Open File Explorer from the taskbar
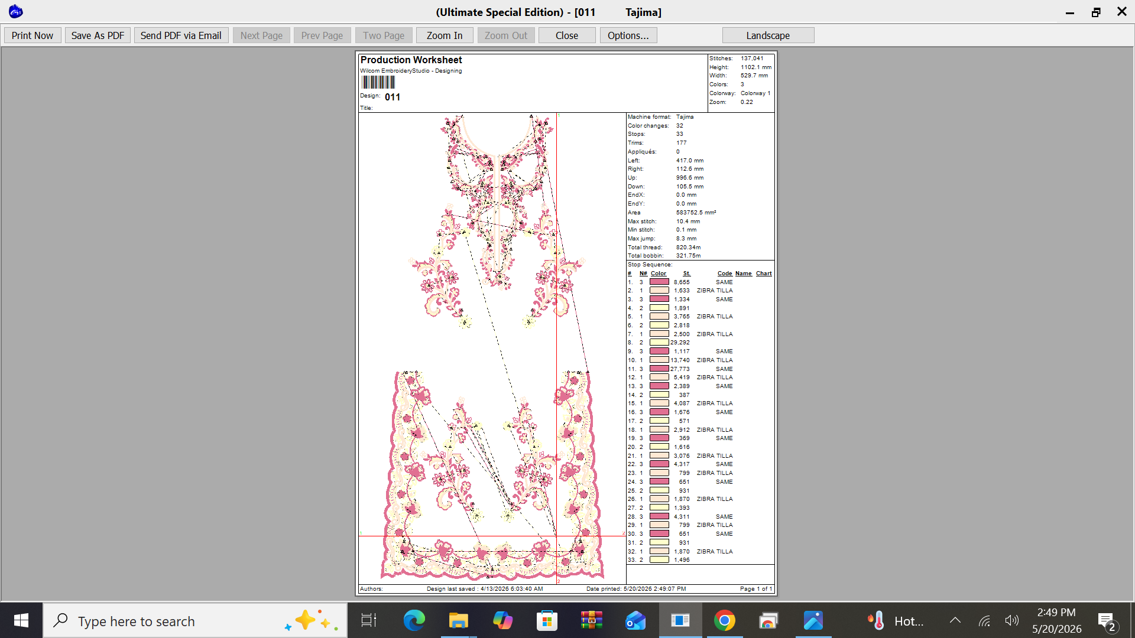The image size is (1135, 638). 458,620
